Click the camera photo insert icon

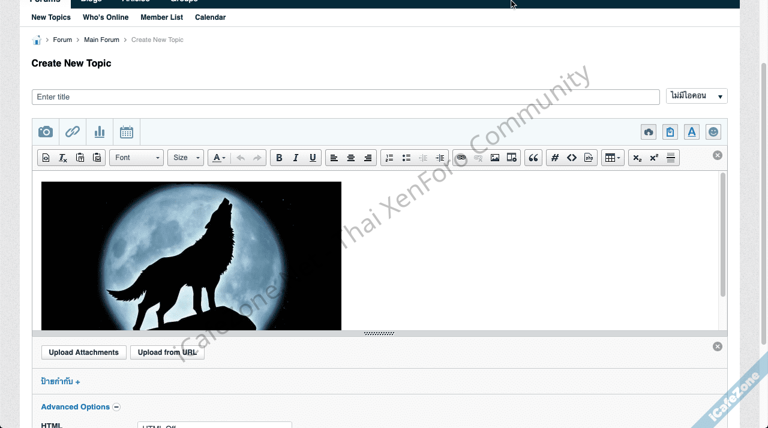coord(46,132)
